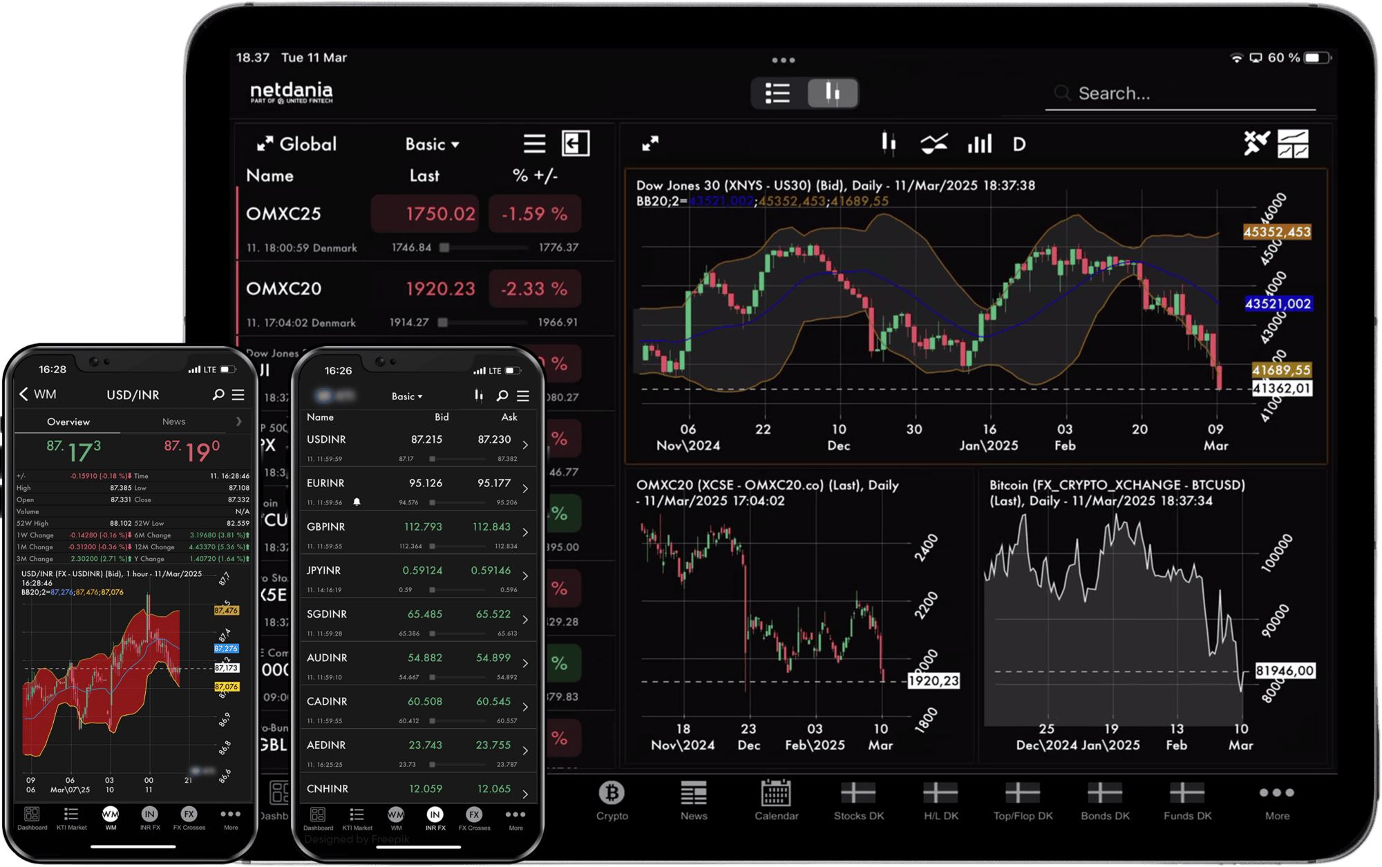Screen dimensions: 1382x867
Task: Click OMXC25 change value -1.59 %
Action: pos(534,213)
